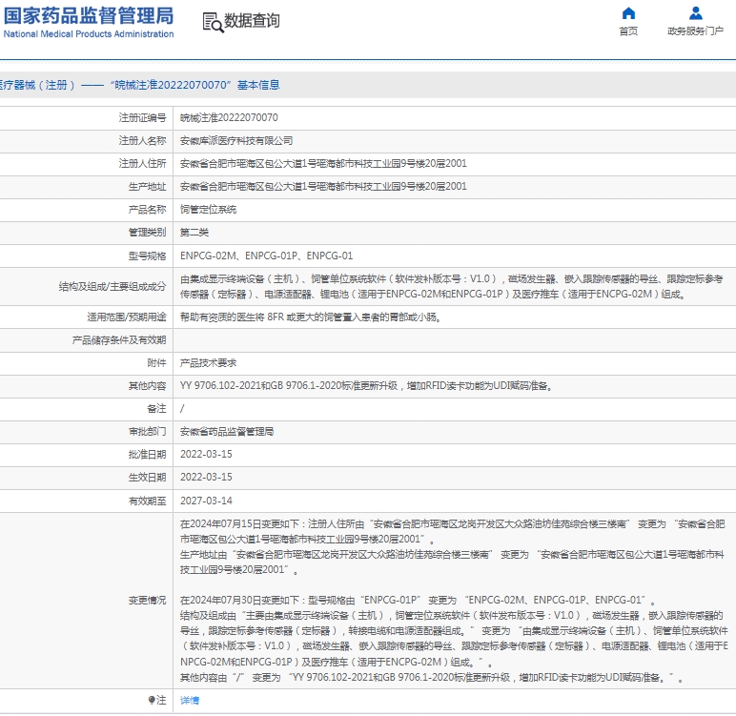Click the 产品储存条件及有效期 field label
Image resolution: width=736 pixels, height=716 pixels.
(x=119, y=340)
